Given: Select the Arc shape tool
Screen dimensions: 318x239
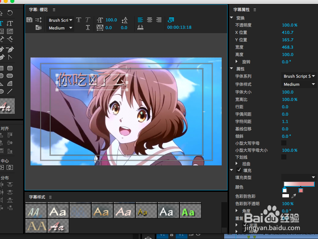Looking at the screenshot, I should click(x=10, y=84).
